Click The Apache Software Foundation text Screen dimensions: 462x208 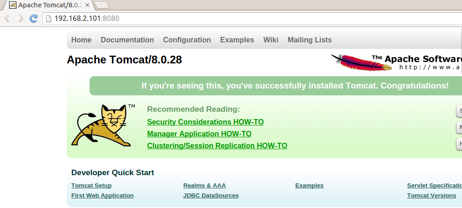[417, 59]
